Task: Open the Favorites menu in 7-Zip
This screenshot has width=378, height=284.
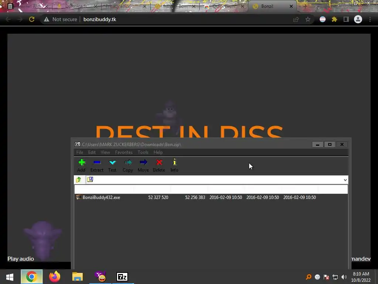Action: coord(124,152)
